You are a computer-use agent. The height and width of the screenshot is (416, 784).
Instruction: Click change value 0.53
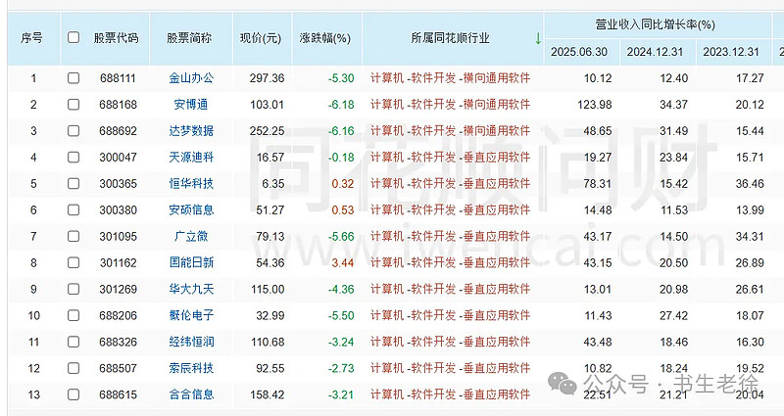coord(343,210)
